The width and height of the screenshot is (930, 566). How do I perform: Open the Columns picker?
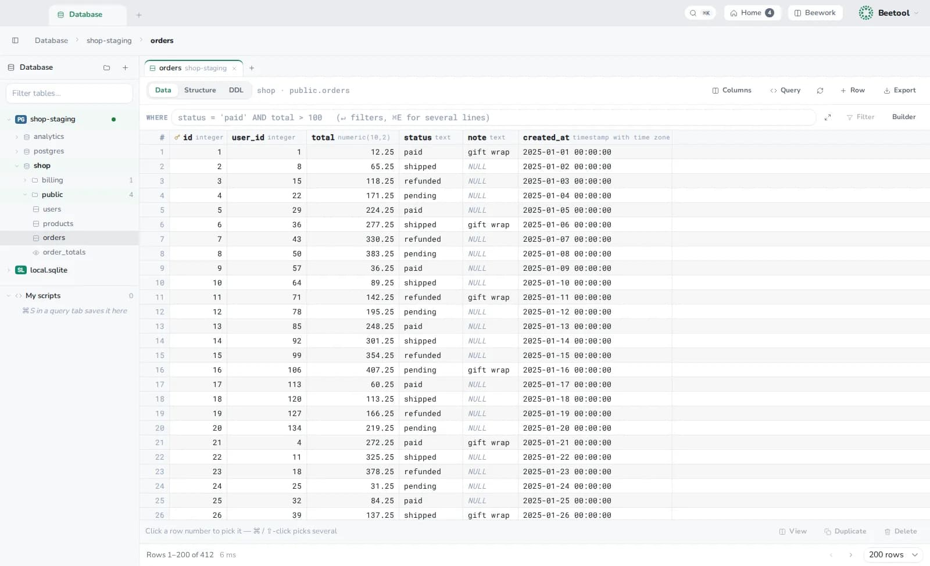732,91
